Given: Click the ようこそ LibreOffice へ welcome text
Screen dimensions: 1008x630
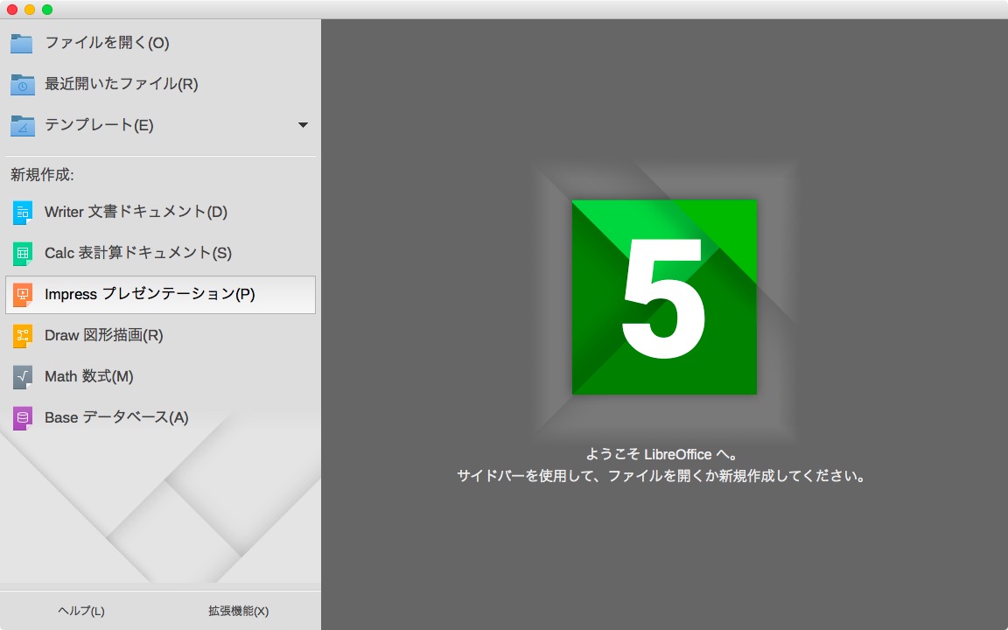Looking at the screenshot, I should click(661, 454).
